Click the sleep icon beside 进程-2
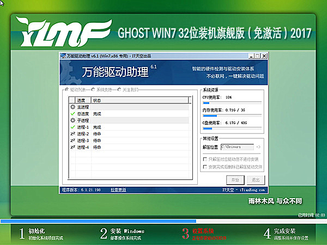This screenshot has width=327, height=245. pyautogui.click(x=72, y=134)
